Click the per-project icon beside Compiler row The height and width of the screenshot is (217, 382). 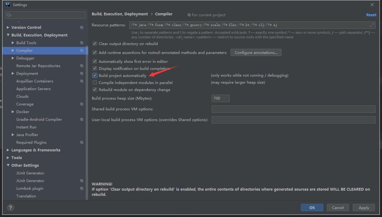pos(82,51)
